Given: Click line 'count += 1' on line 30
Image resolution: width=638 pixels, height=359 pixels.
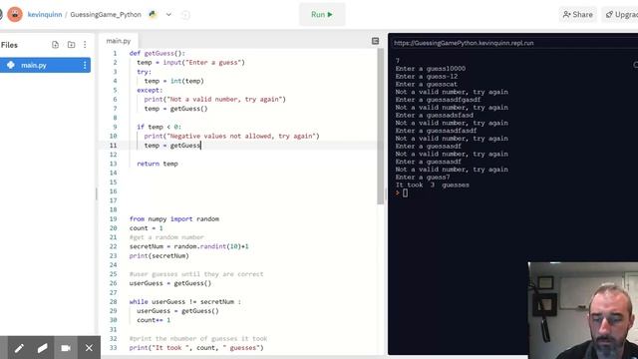Looking at the screenshot, I should coord(154,320).
